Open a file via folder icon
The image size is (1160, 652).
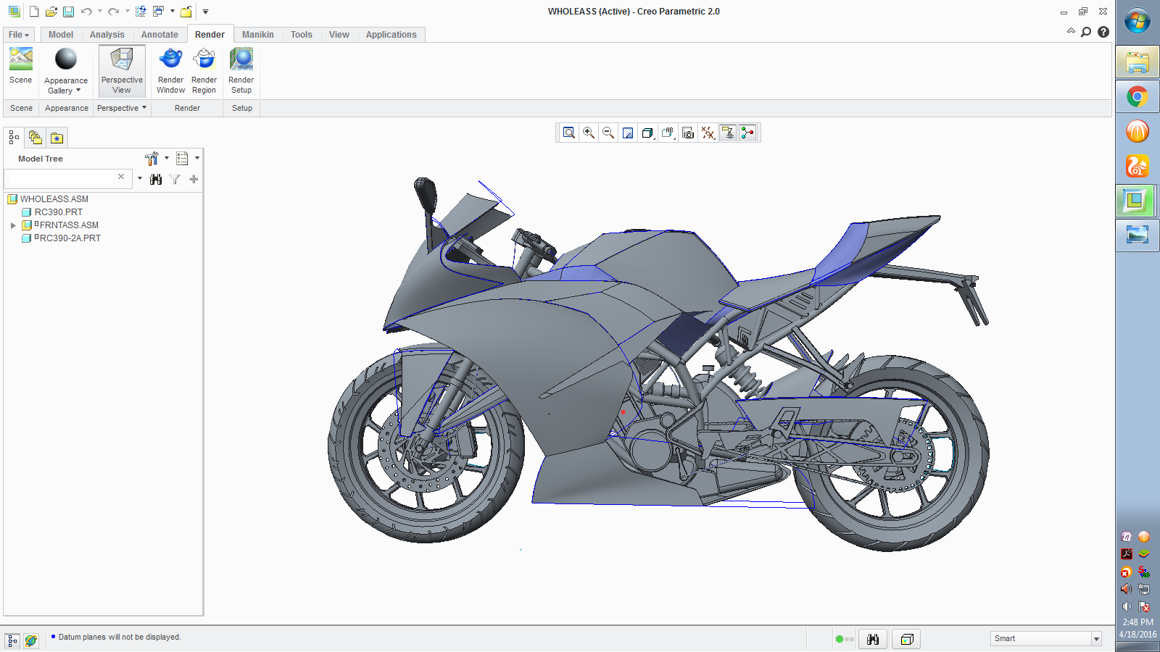(51, 12)
